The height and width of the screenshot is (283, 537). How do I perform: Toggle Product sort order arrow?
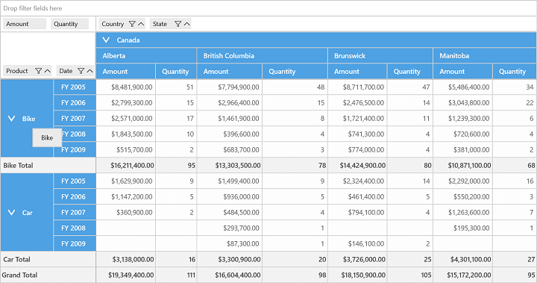coord(48,71)
